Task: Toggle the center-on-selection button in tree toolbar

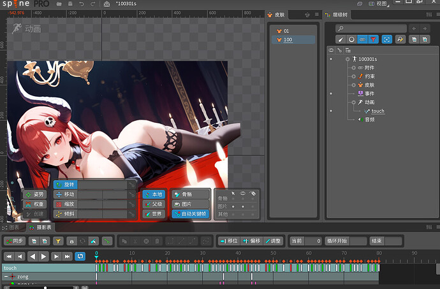Action: (x=386, y=39)
